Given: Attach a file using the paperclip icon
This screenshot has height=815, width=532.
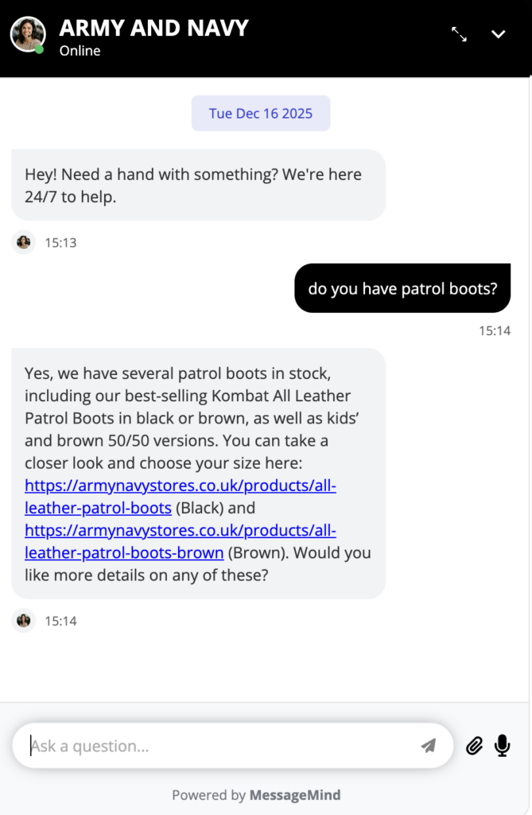Looking at the screenshot, I should pos(474,746).
